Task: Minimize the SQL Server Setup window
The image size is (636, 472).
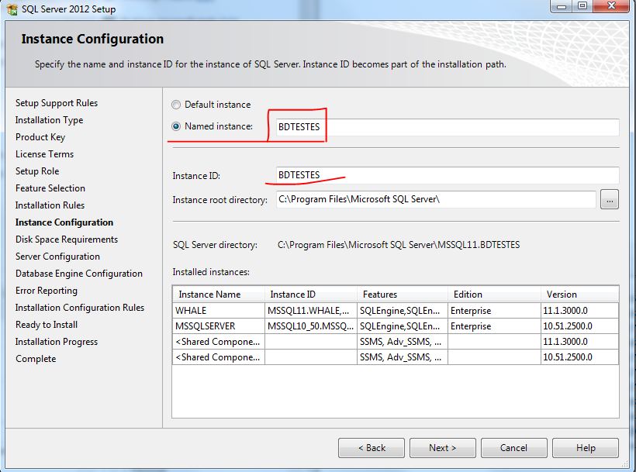Action: [562, 5]
